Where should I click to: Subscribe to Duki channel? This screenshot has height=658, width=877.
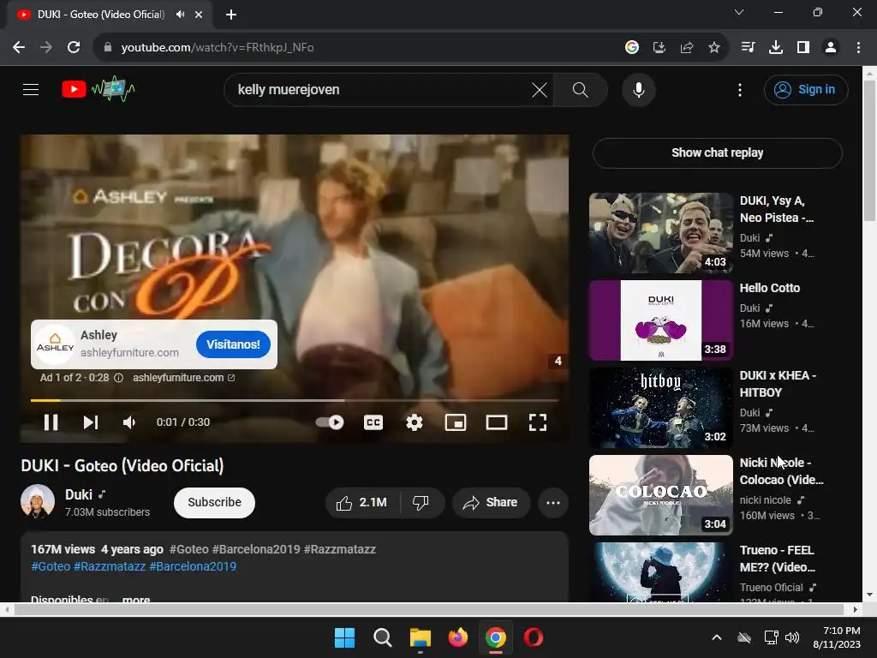click(x=214, y=502)
